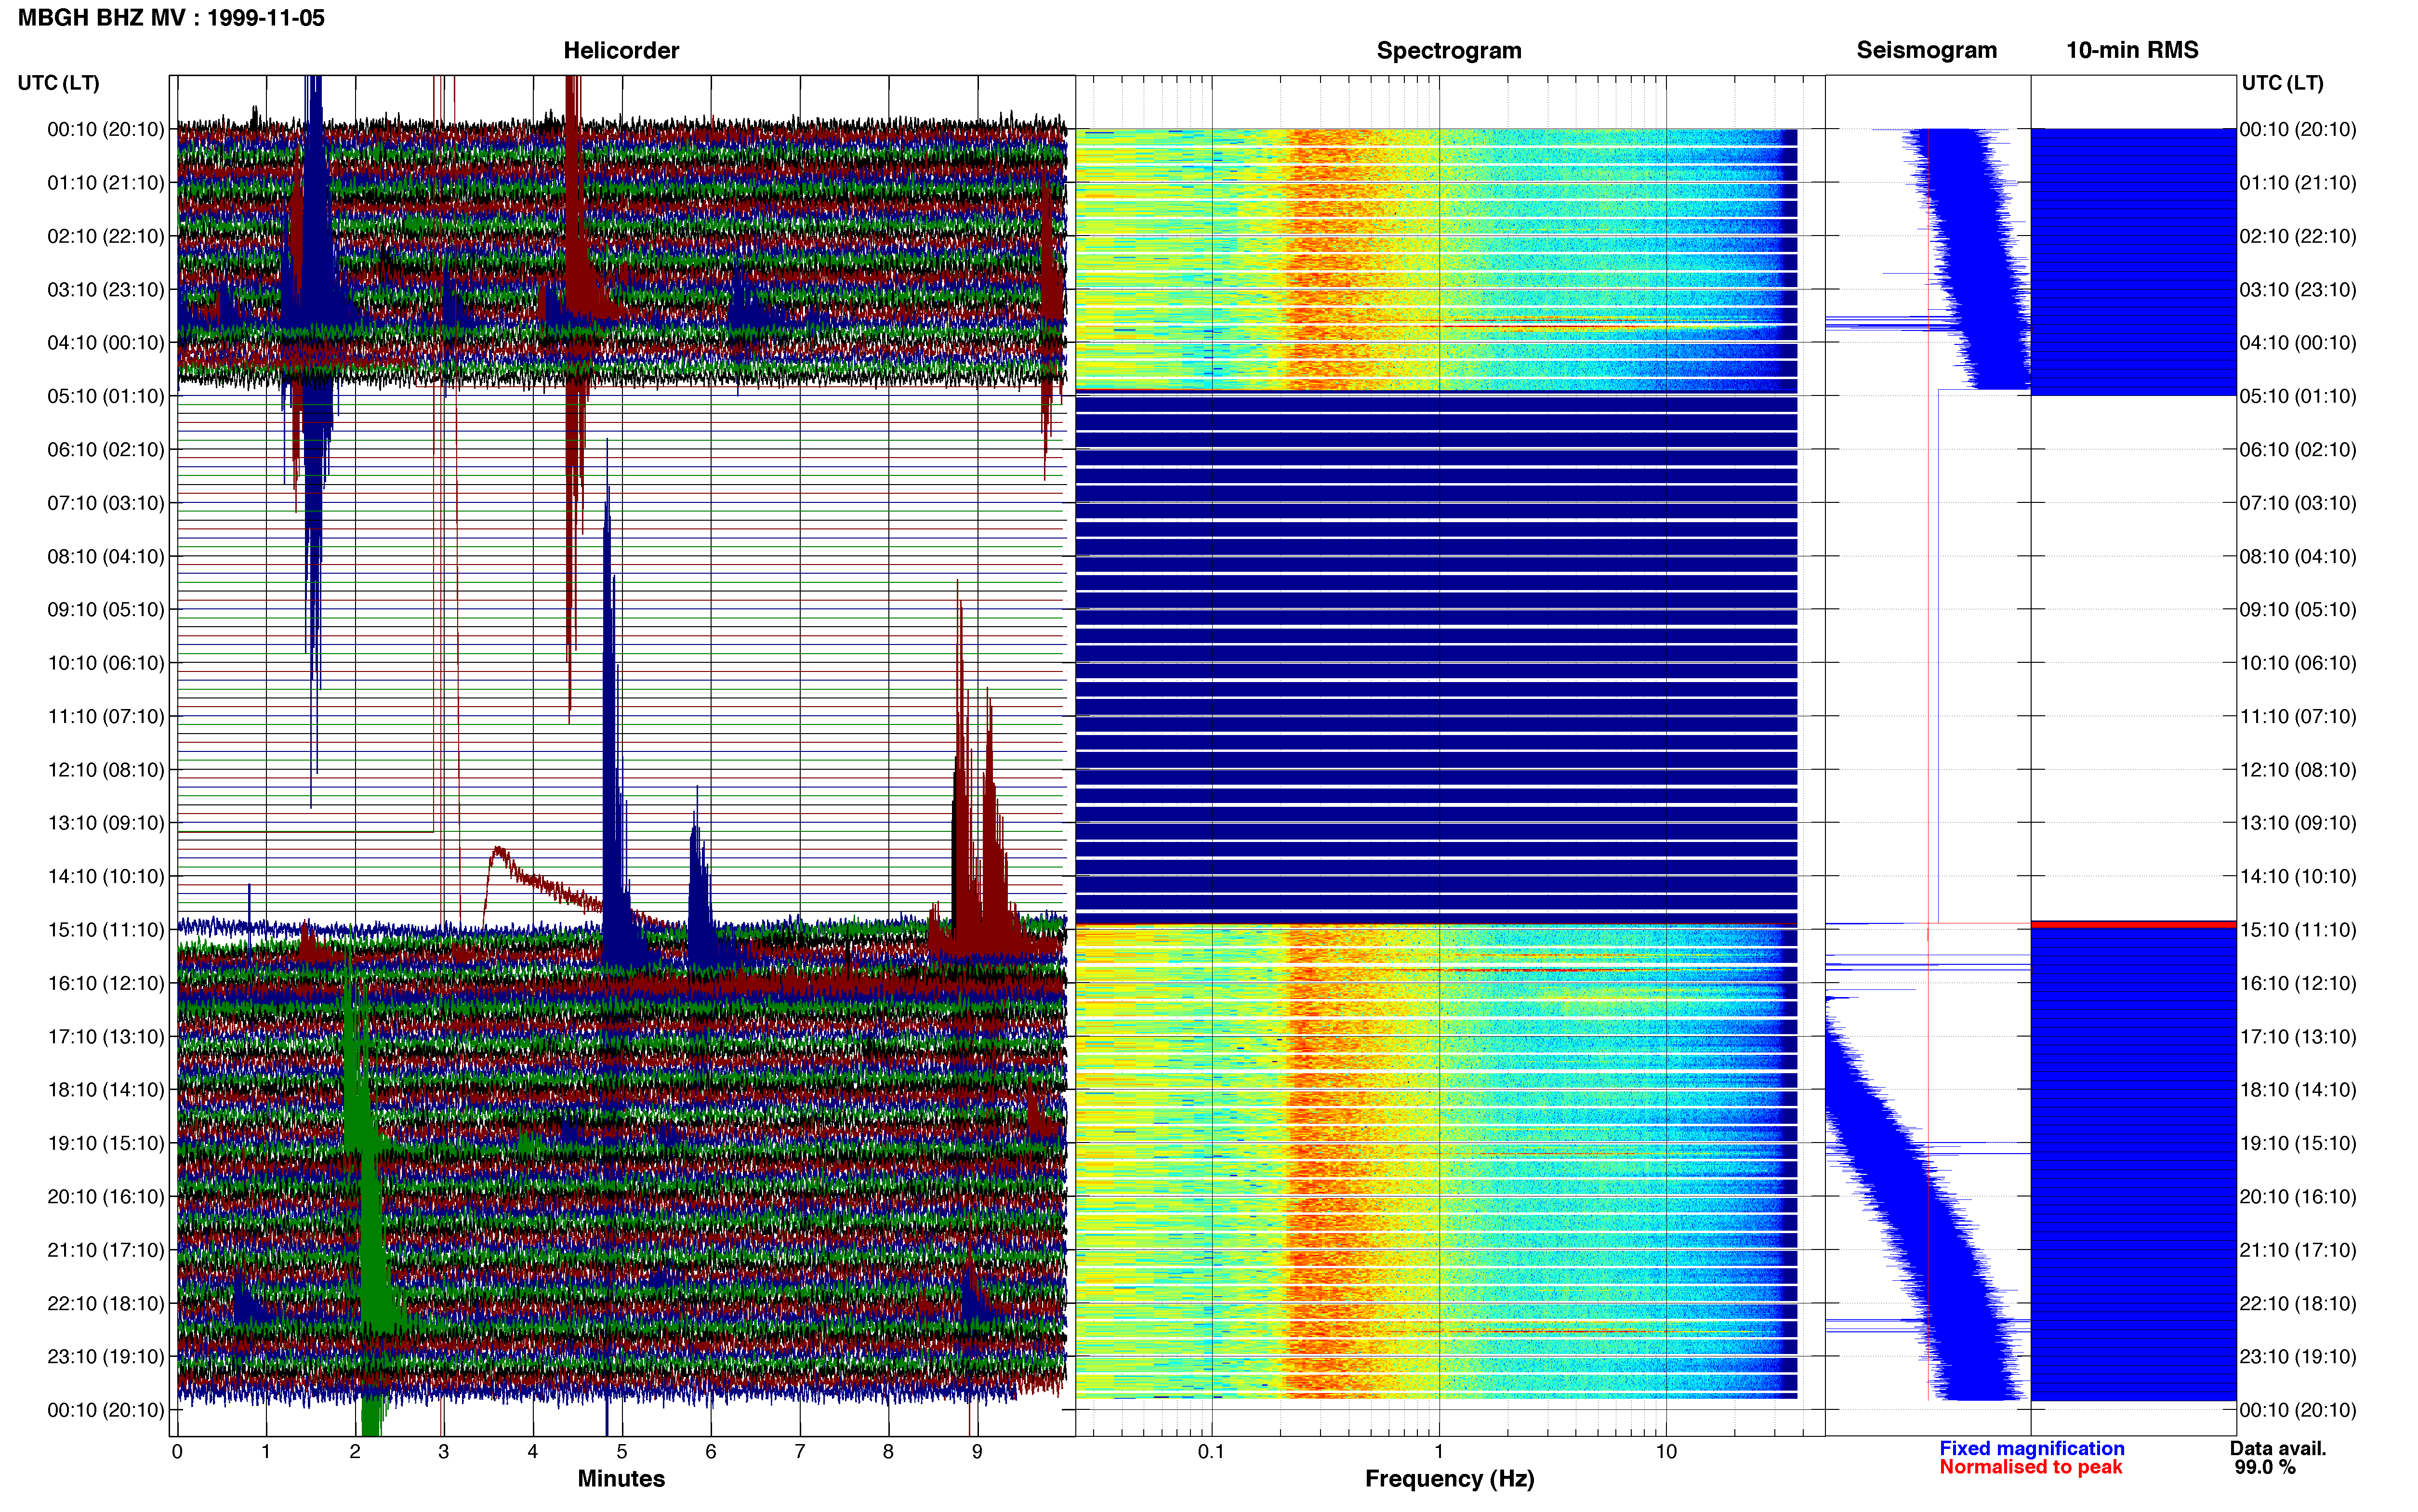
Task: Click the '10-min RMS' panel heading
Action: [2132, 50]
